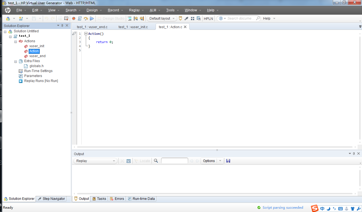Collapse the Actions tree folder
This screenshot has width=362, height=212.
pos(15,41)
